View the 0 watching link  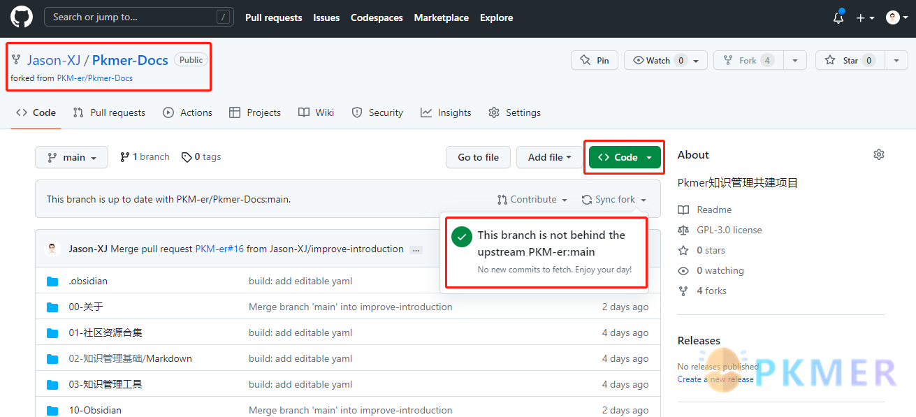(711, 270)
